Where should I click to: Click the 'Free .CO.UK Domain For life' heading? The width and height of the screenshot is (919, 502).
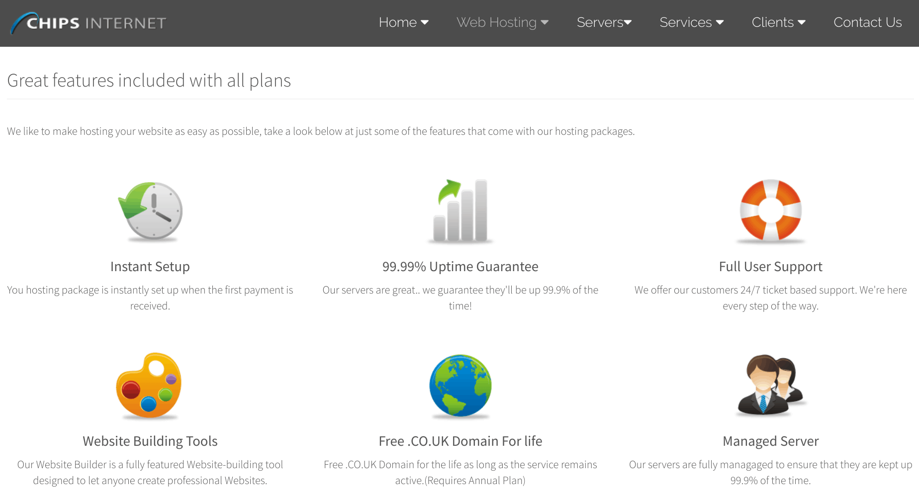coord(460,441)
